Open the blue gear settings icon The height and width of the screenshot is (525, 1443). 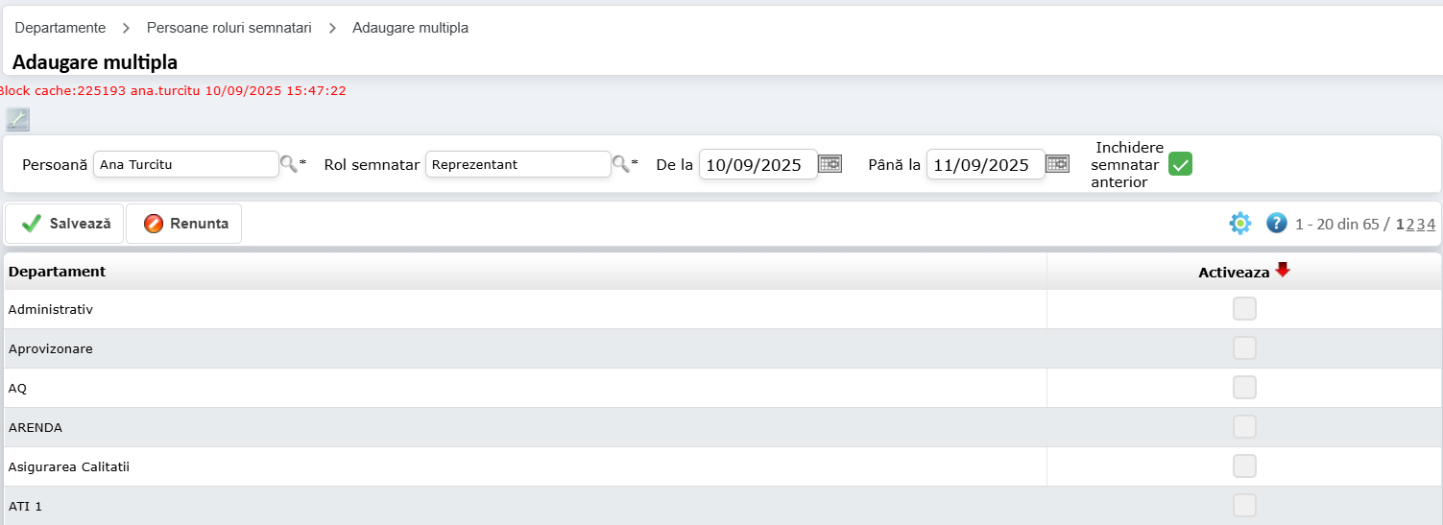coord(1239,224)
